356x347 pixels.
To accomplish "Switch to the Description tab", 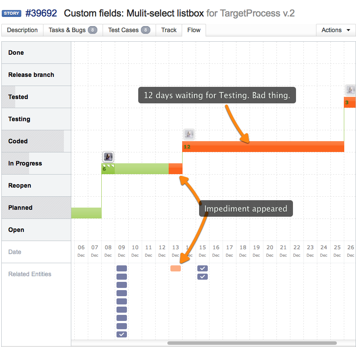I will 22,30.
